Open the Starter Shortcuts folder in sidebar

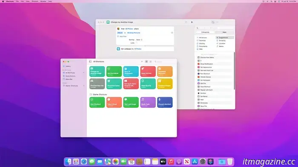[x=74, y=86]
